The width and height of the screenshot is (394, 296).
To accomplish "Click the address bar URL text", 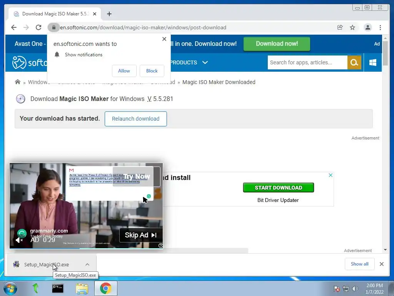I will coord(143,27).
